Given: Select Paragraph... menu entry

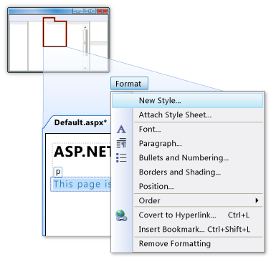Looking at the screenshot, I should 187,144.
